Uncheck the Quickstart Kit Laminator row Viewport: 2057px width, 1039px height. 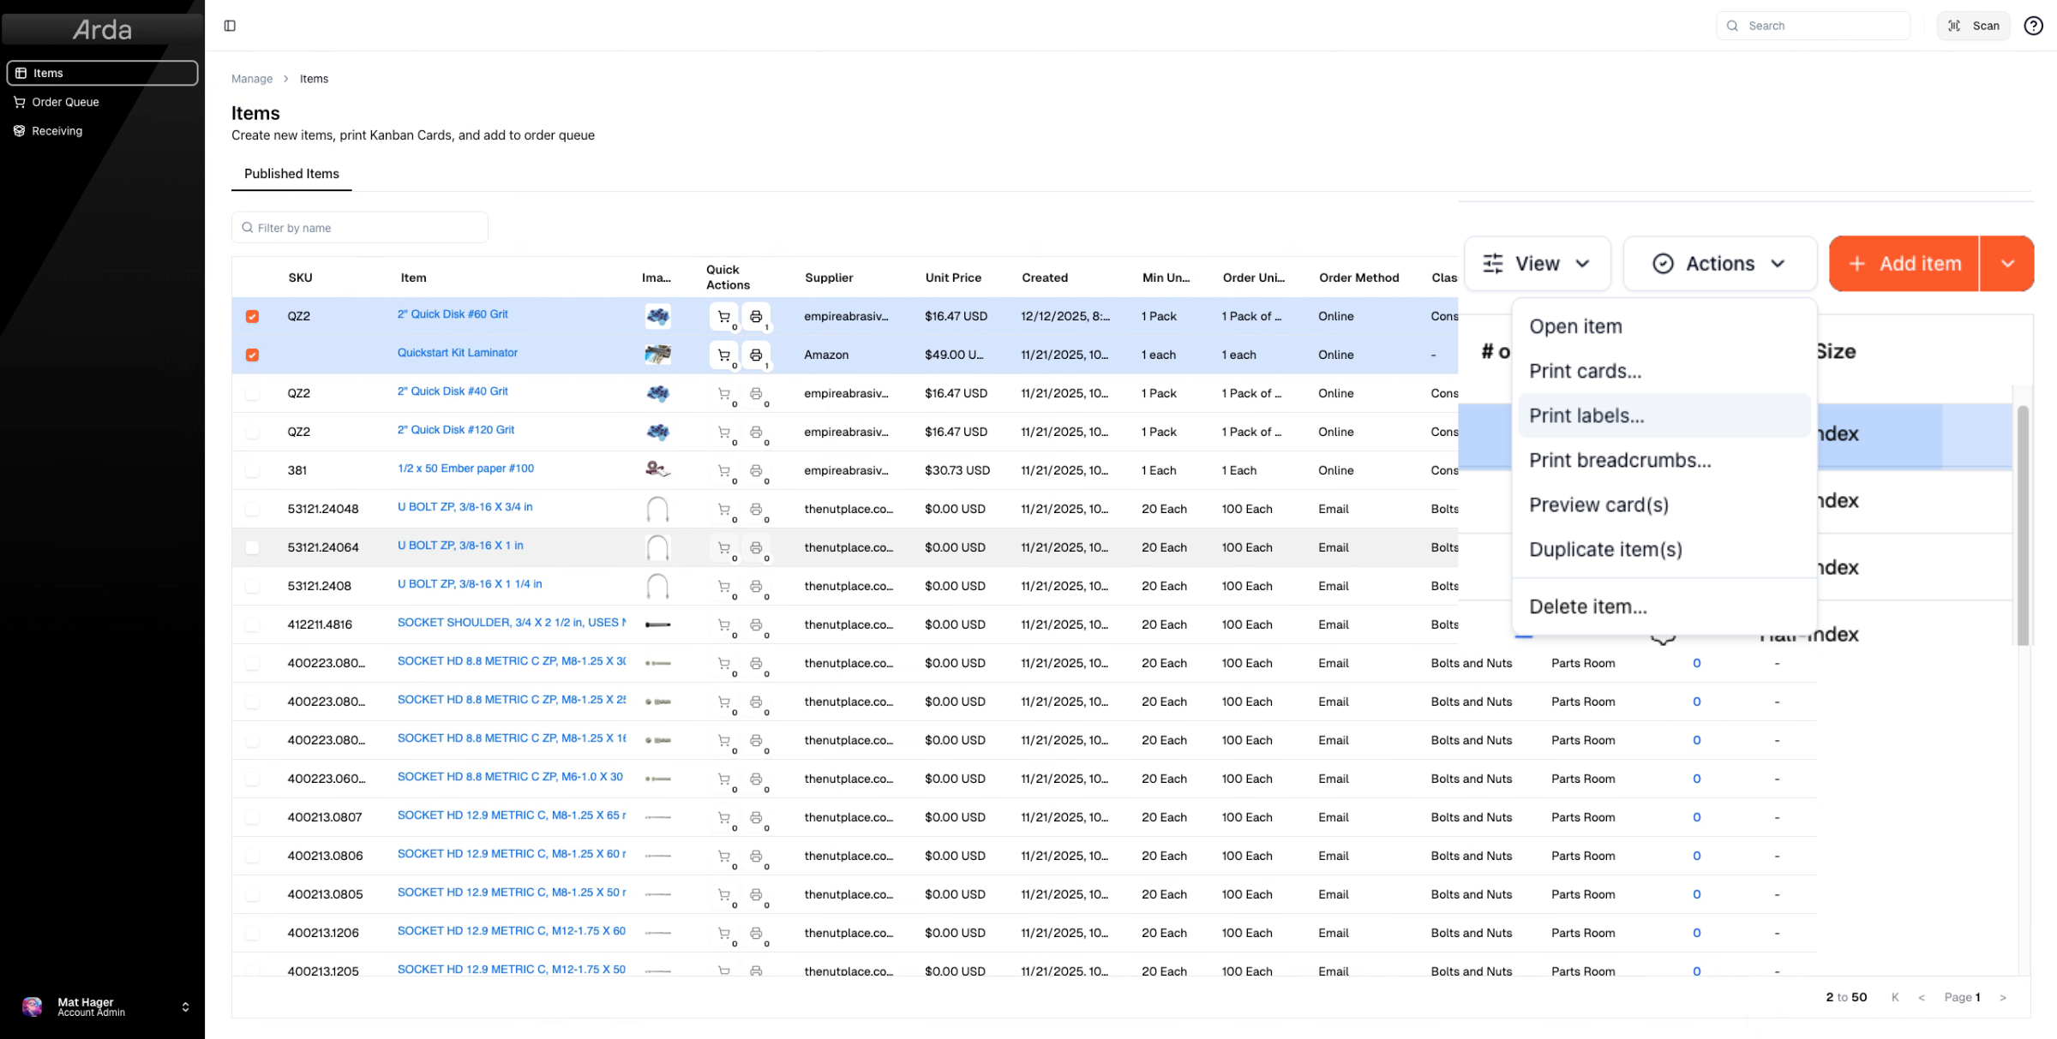[252, 355]
